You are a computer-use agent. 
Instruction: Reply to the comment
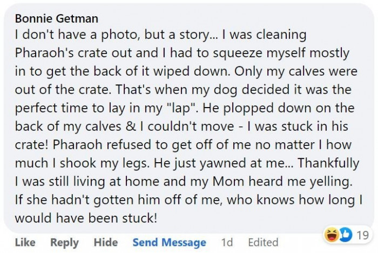point(64,243)
